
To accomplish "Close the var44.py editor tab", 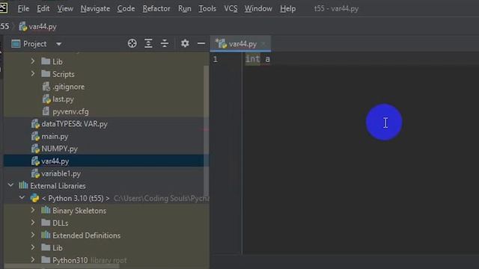I will pos(263,44).
